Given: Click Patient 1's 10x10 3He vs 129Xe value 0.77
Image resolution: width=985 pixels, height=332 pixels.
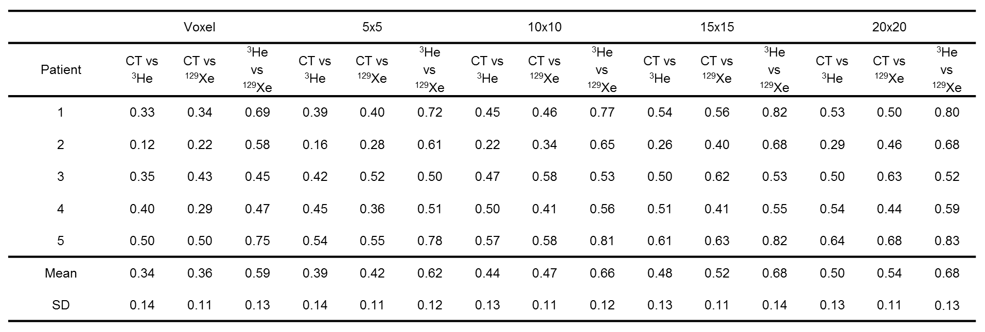Looking at the screenshot, I should [602, 112].
